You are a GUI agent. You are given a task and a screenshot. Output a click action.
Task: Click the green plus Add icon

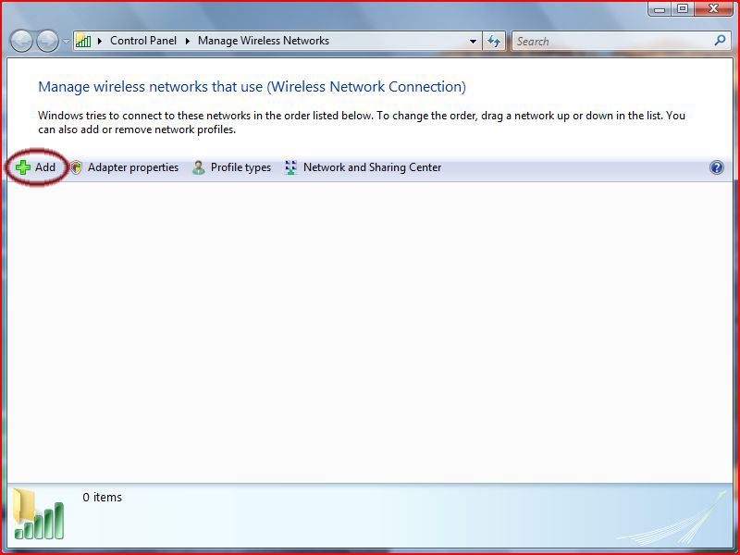tap(22, 167)
